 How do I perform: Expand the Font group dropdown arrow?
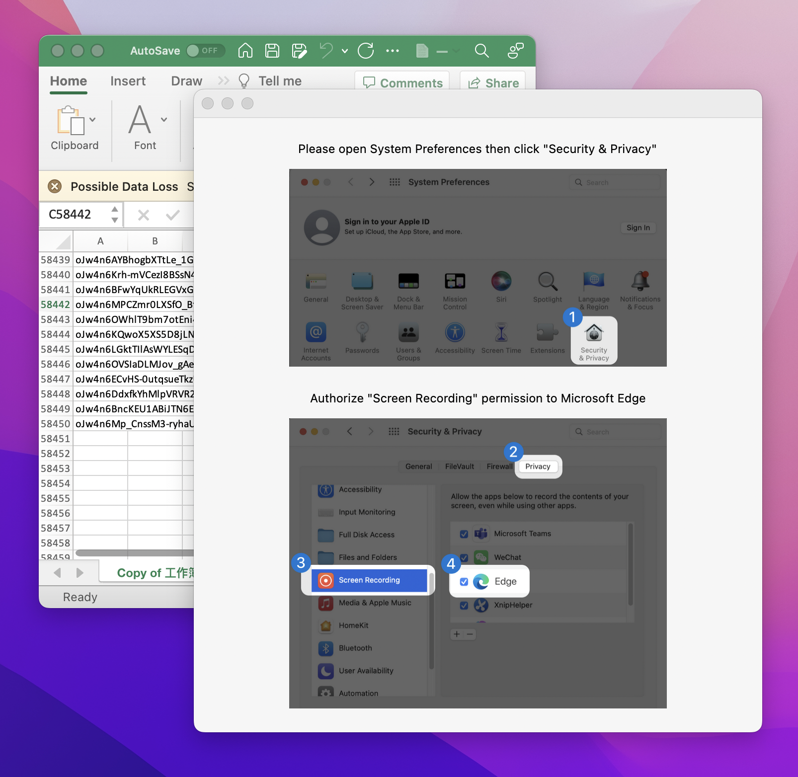click(164, 120)
